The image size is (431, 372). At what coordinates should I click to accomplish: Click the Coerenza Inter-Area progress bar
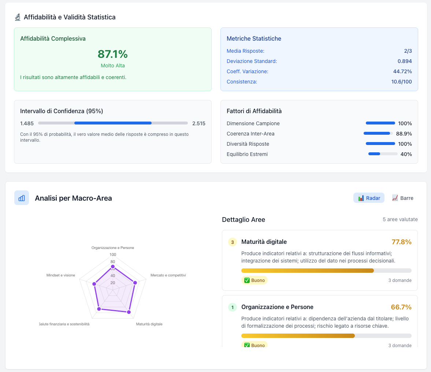click(x=378, y=133)
